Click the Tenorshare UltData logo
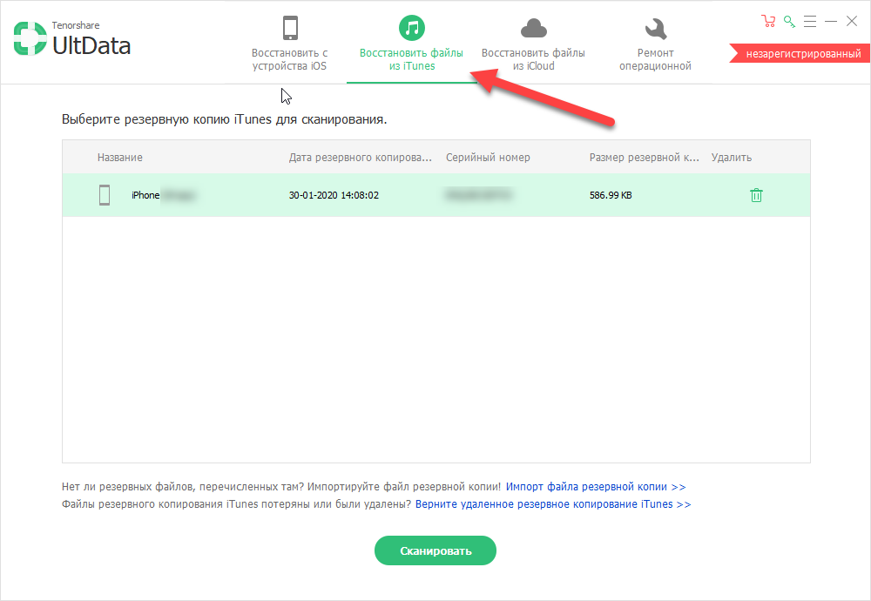The height and width of the screenshot is (601, 871). [72, 39]
